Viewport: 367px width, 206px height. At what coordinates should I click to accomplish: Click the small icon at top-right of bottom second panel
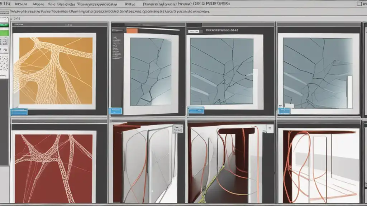click(x=177, y=129)
